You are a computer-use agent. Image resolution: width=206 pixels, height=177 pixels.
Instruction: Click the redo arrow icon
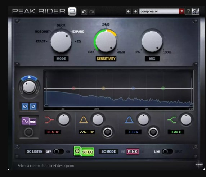pos(91,12)
